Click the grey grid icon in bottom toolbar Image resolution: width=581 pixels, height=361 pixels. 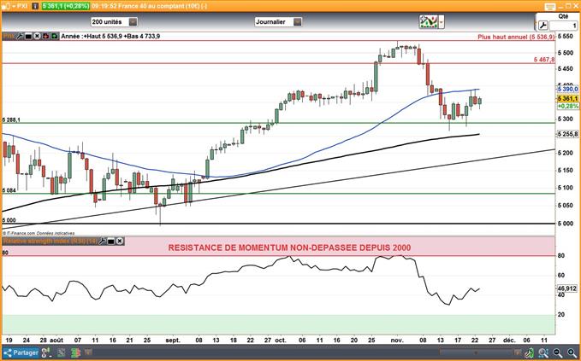coord(61,352)
